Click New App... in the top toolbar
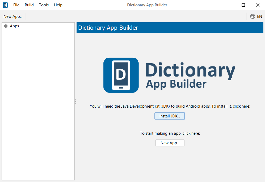The height and width of the screenshot is (182, 265). pyautogui.click(x=13, y=16)
